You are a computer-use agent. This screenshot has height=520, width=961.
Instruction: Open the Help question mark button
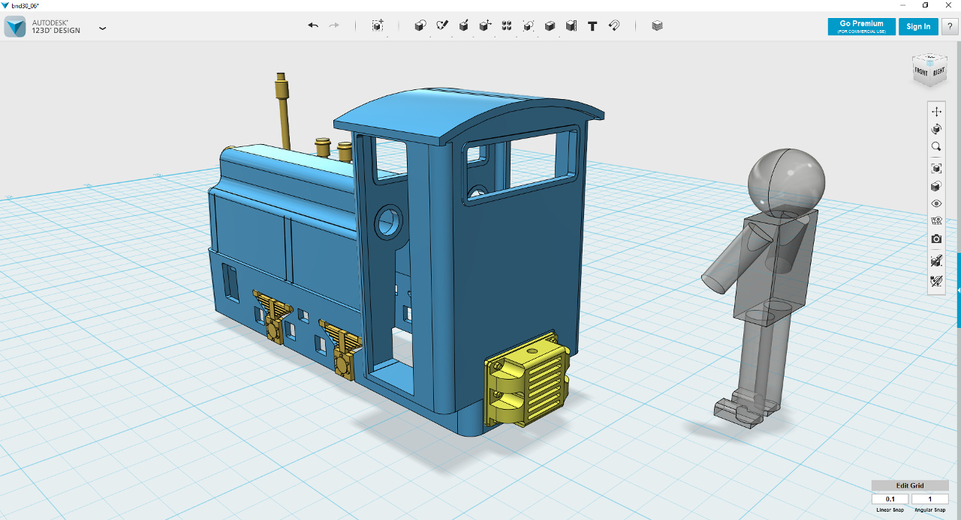[949, 26]
